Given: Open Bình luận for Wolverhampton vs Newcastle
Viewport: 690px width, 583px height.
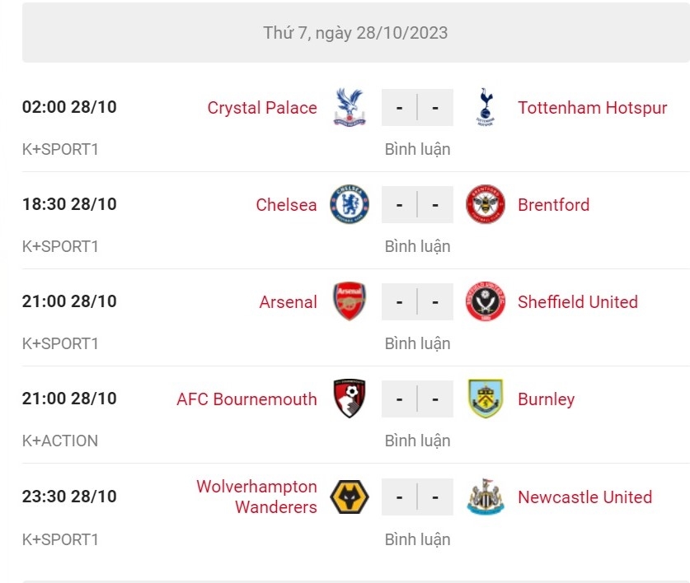Looking at the screenshot, I should pyautogui.click(x=417, y=539).
